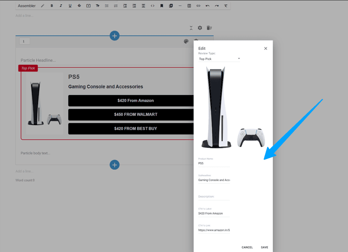The image size is (348, 252).
Task: Click the second indent icon before center align
Action: 134,6
